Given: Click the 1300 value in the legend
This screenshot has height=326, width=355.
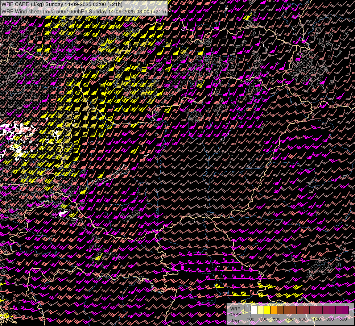Looking at the screenshot, I should [x=329, y=319].
